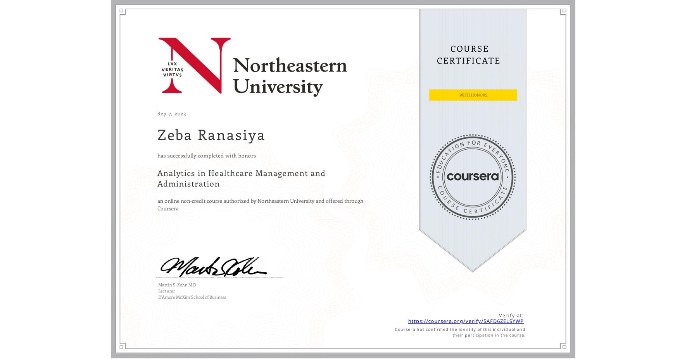The image size is (687, 359).
Task: Expand the course title Analytics in Healthcare
Action: [x=240, y=178]
